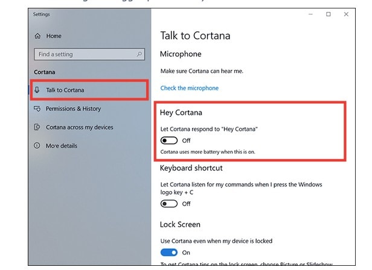Image resolution: width=372 pixels, height=270 pixels.
Task: Click the Cortana sidebar category label
Action: [x=44, y=72]
